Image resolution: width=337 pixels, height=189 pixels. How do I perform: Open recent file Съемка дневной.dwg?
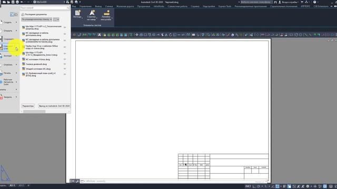tap(36, 64)
